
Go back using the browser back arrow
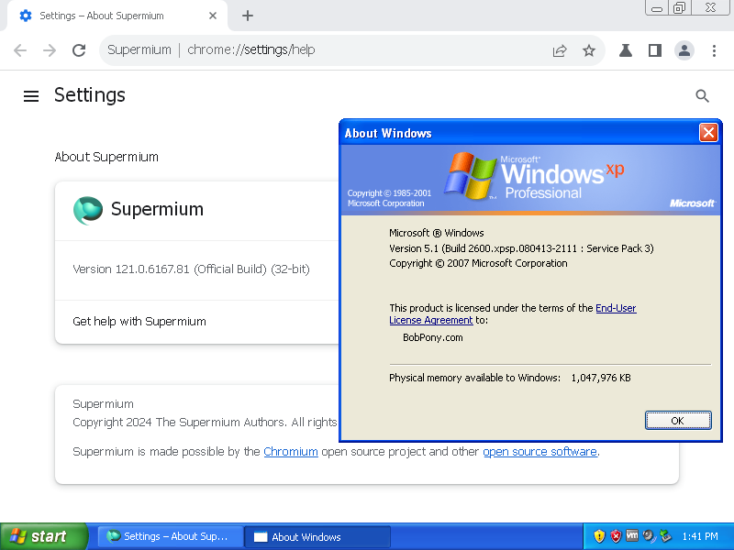[20, 50]
